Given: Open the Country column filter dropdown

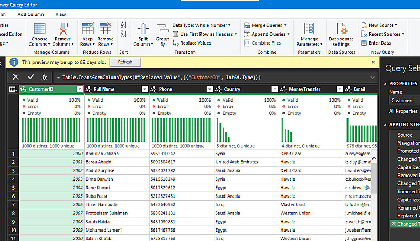Looking at the screenshot, I should [x=275, y=90].
